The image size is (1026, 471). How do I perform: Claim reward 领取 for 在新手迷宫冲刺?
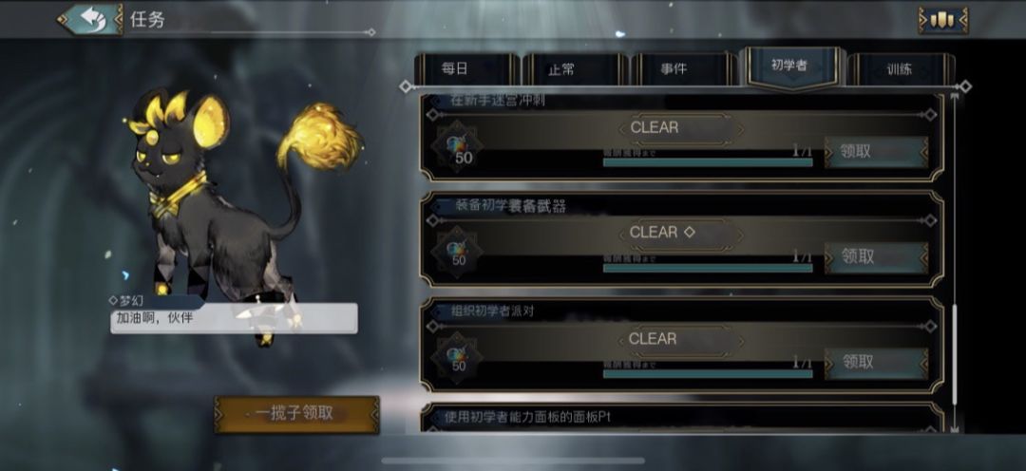[x=876, y=152]
